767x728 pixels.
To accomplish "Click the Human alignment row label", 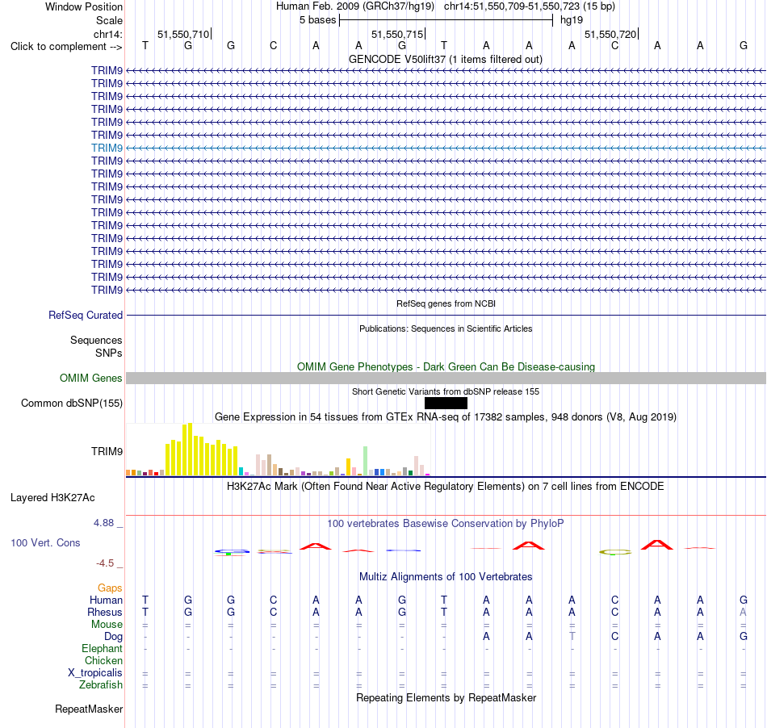I will click(106, 600).
